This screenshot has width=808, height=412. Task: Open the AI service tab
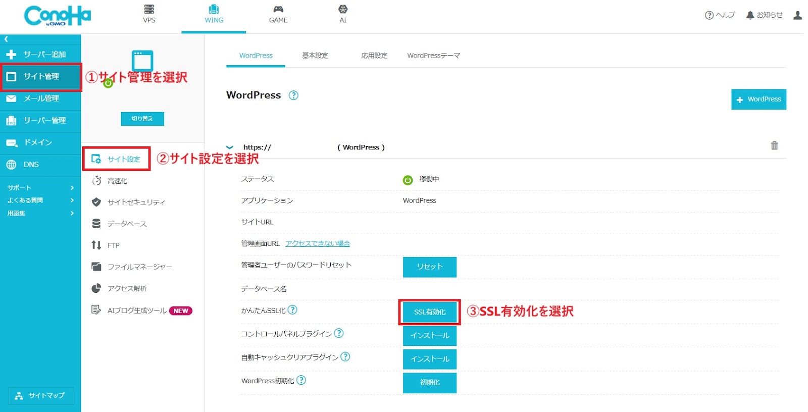[343, 14]
